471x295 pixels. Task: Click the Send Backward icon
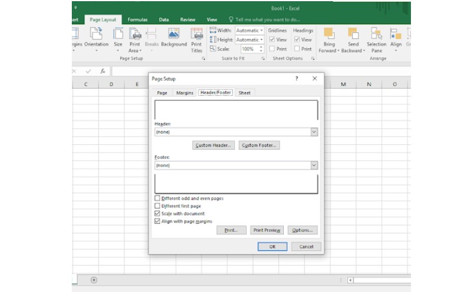(353, 33)
